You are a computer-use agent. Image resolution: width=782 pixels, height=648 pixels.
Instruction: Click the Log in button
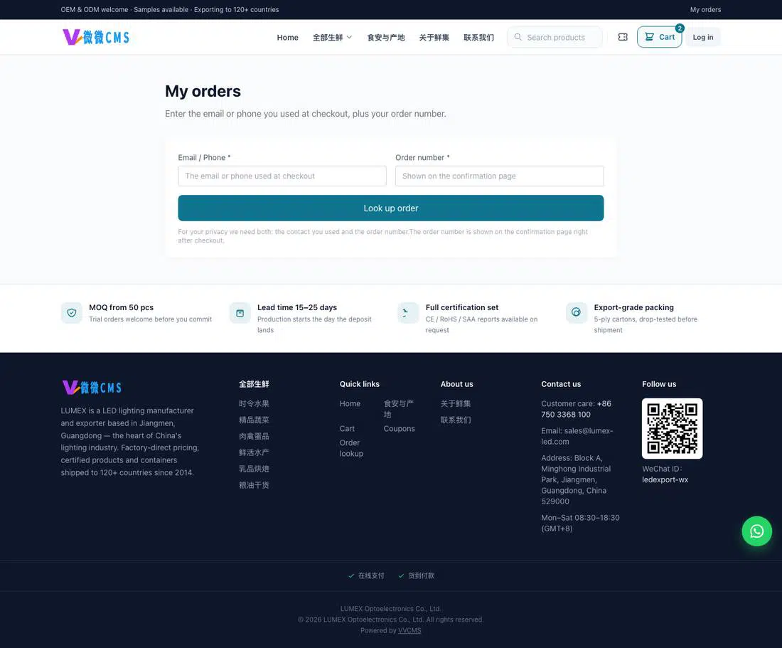tap(702, 37)
